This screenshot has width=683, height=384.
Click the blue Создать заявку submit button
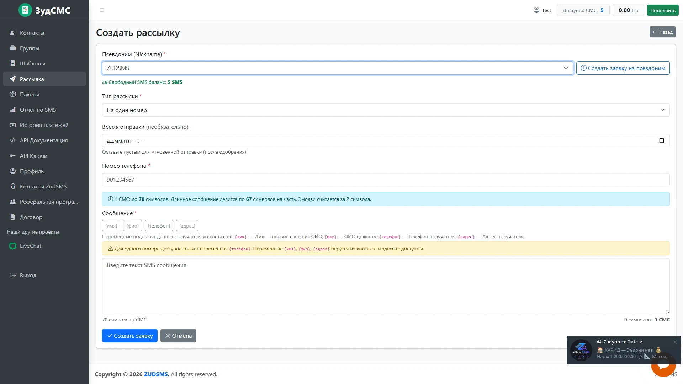pyautogui.click(x=130, y=336)
